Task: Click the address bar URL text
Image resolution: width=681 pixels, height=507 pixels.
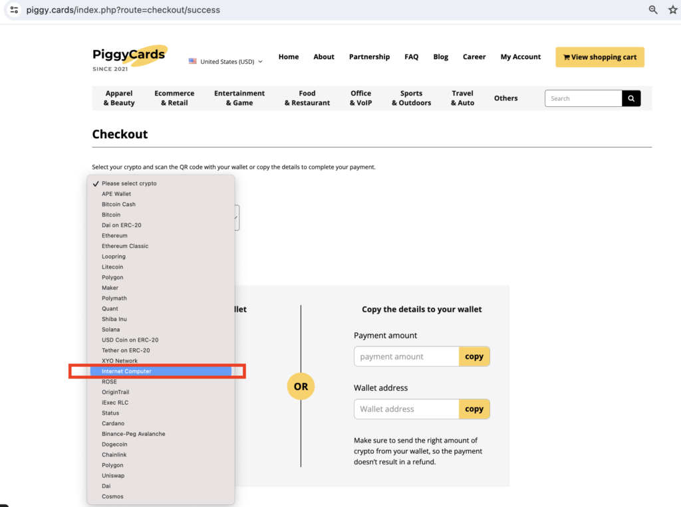Action: click(x=123, y=9)
